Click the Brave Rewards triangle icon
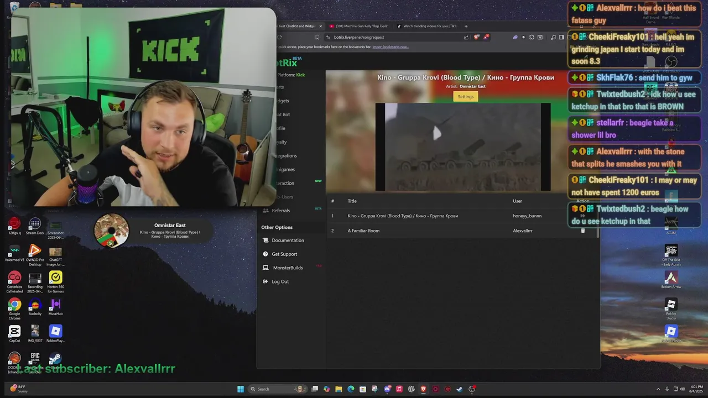The image size is (708, 398). [486, 37]
